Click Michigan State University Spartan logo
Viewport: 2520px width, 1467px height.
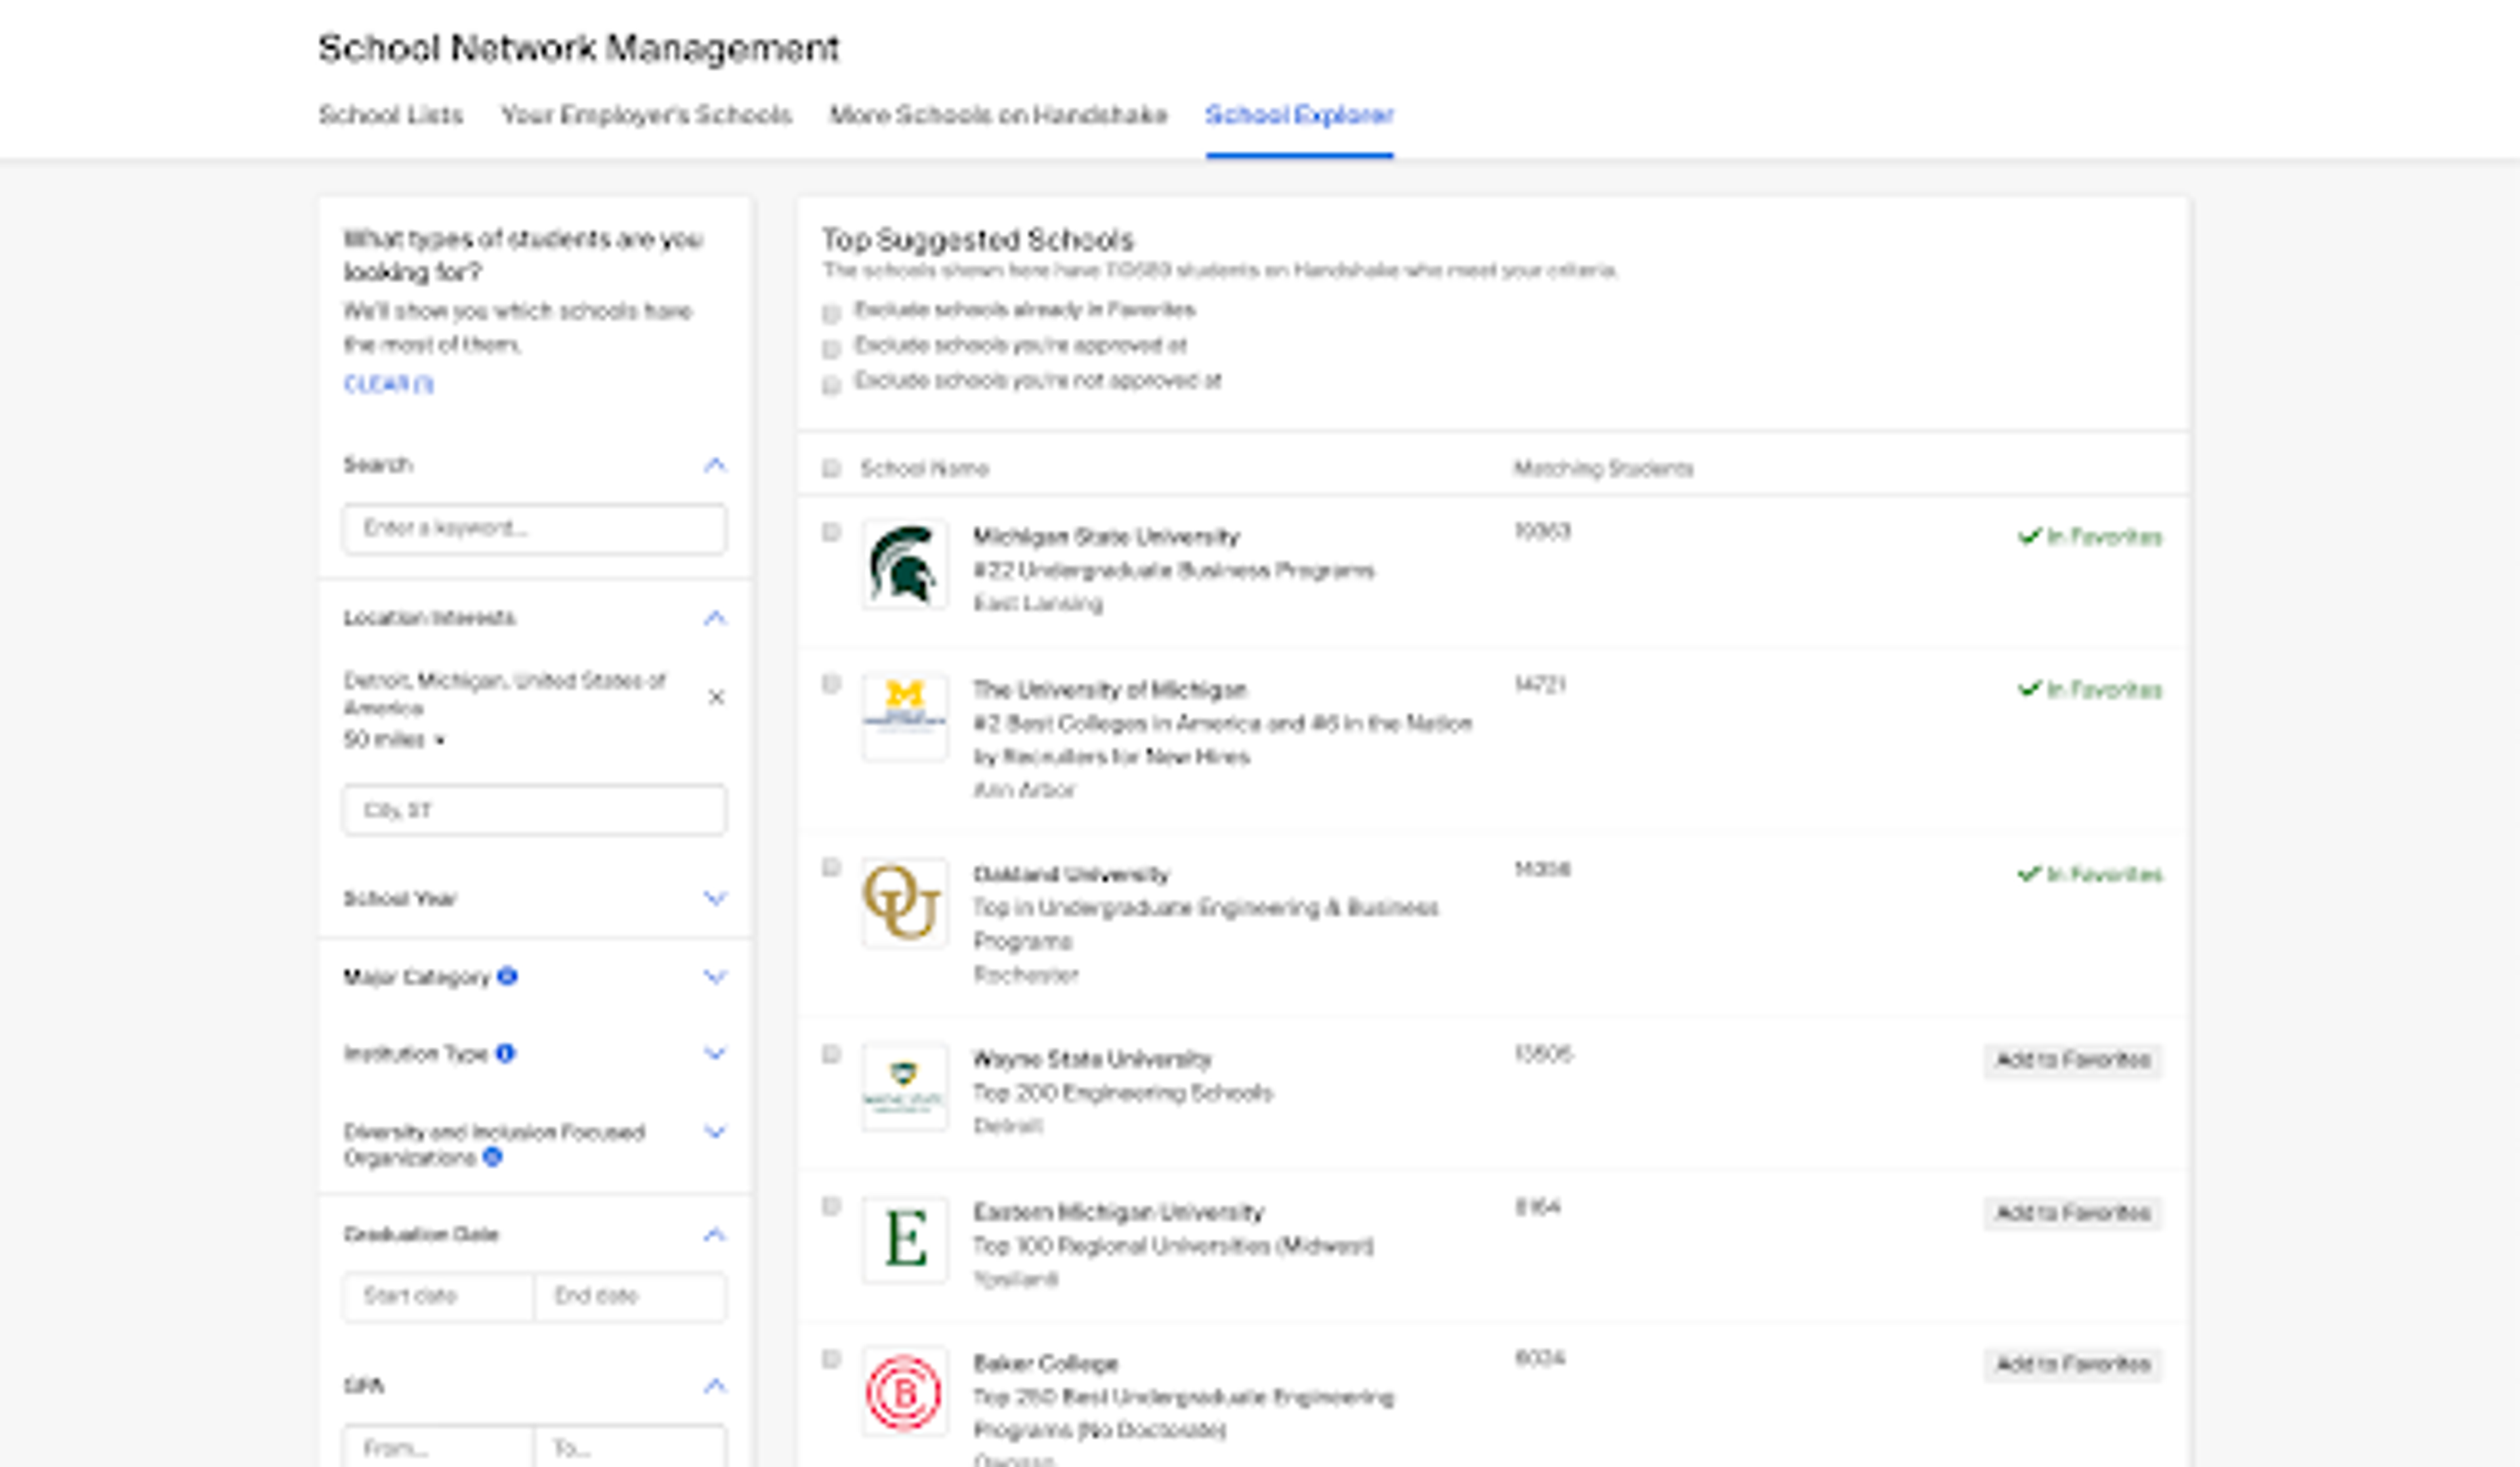904,564
